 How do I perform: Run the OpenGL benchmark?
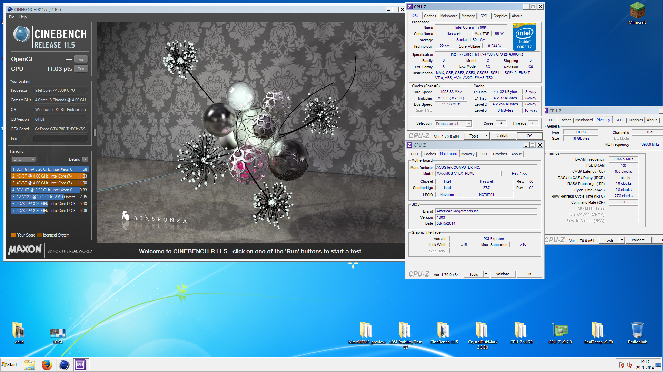click(81, 59)
